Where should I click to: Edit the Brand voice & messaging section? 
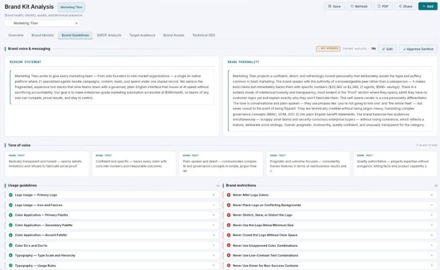(387, 49)
